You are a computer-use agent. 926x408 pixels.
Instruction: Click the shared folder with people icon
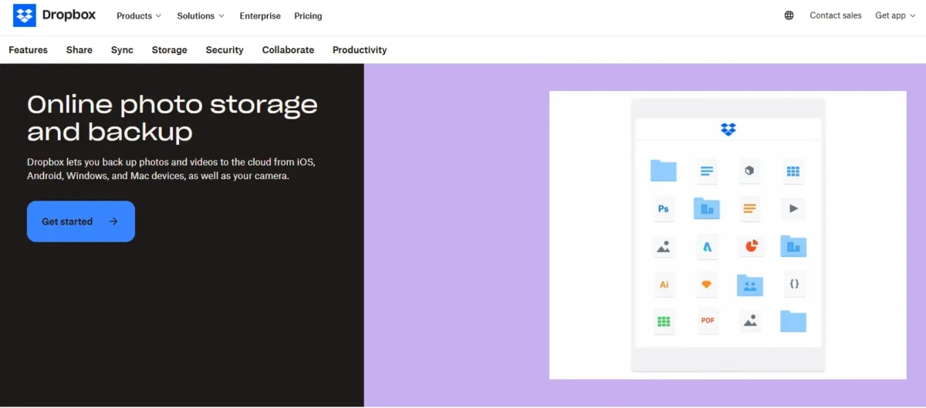(x=750, y=285)
